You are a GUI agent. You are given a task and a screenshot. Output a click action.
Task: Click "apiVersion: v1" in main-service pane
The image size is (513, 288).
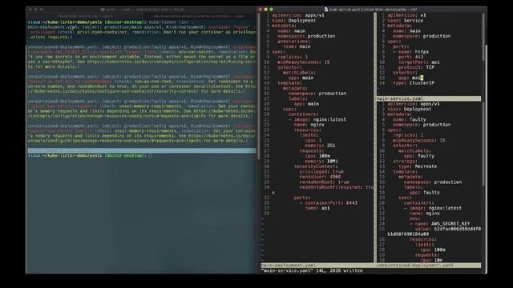[x=406, y=15]
